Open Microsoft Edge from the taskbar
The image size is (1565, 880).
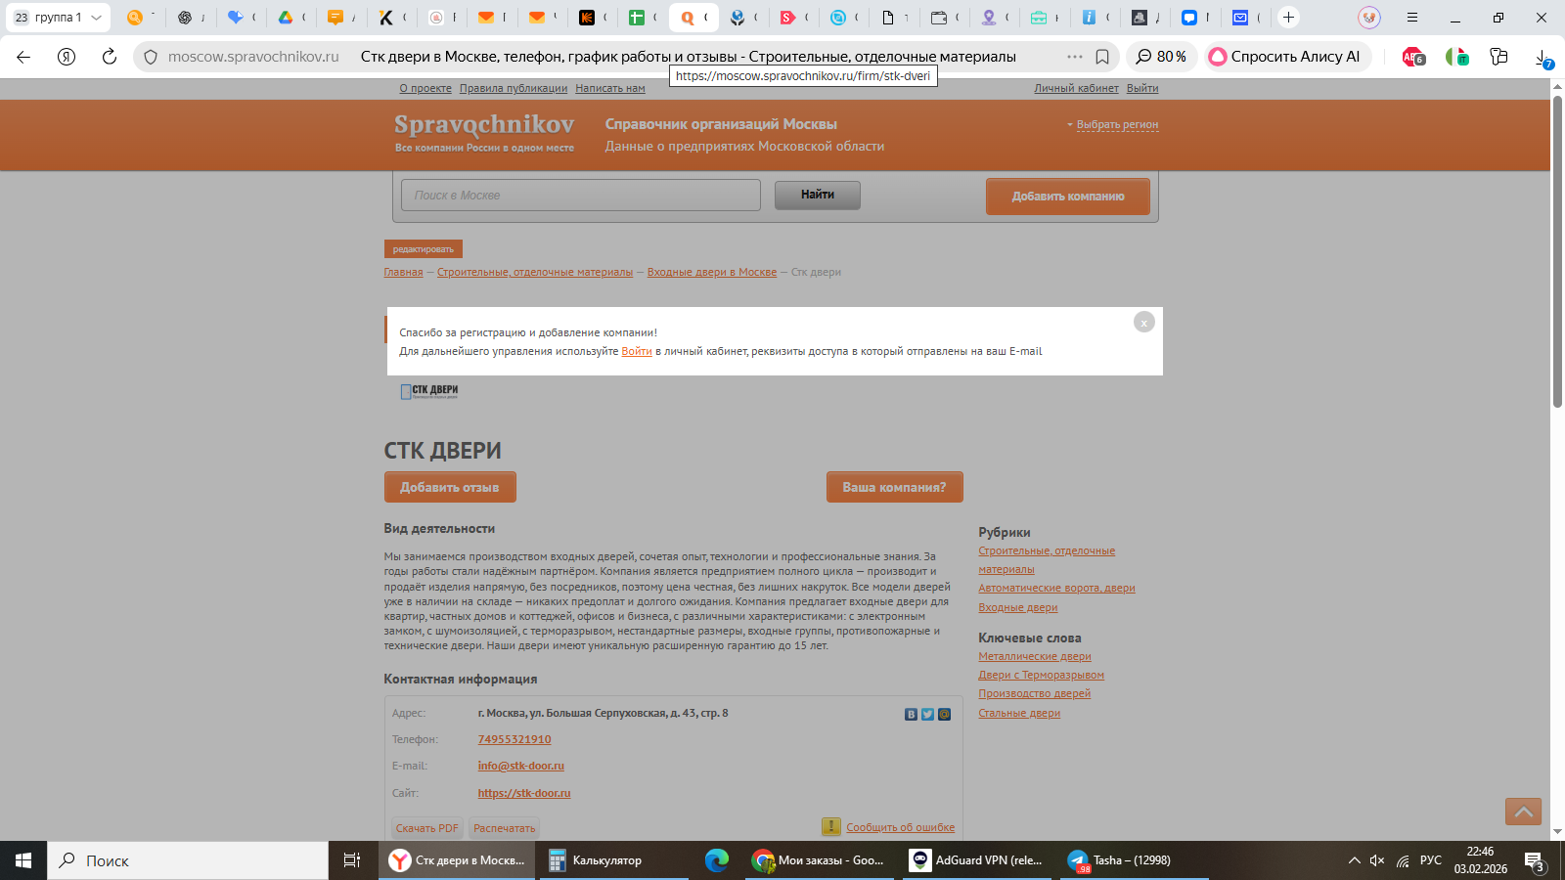(717, 860)
